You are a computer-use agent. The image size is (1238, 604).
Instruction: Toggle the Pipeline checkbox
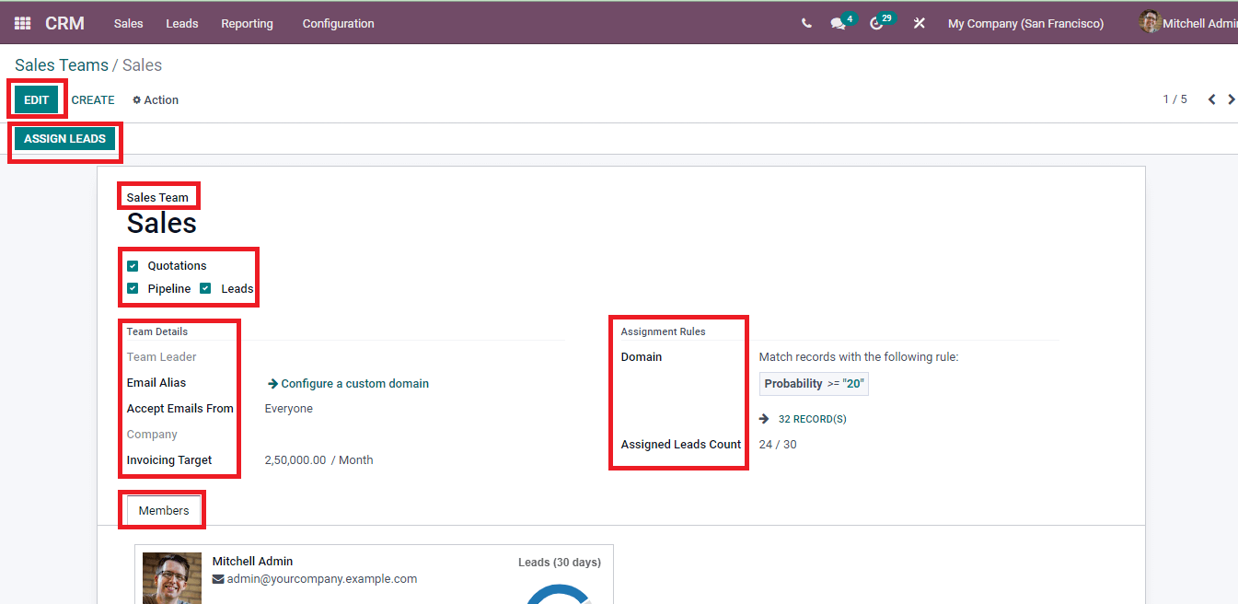[x=133, y=289]
